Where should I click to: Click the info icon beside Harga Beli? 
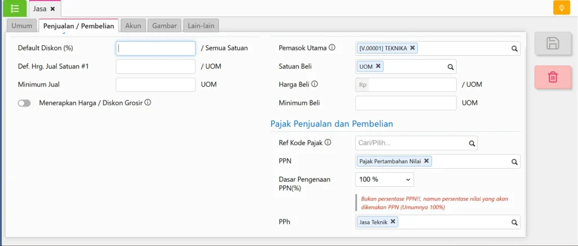coord(314,84)
